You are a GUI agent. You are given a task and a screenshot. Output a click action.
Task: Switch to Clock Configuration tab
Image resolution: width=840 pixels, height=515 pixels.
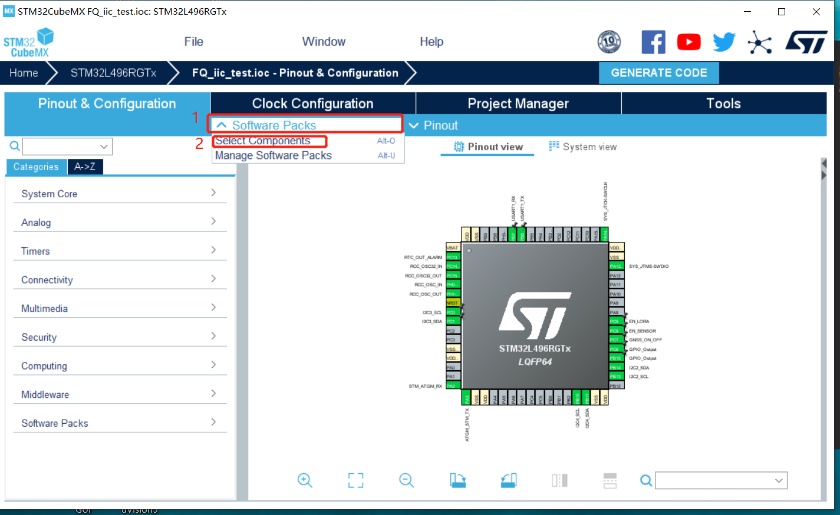(x=313, y=103)
